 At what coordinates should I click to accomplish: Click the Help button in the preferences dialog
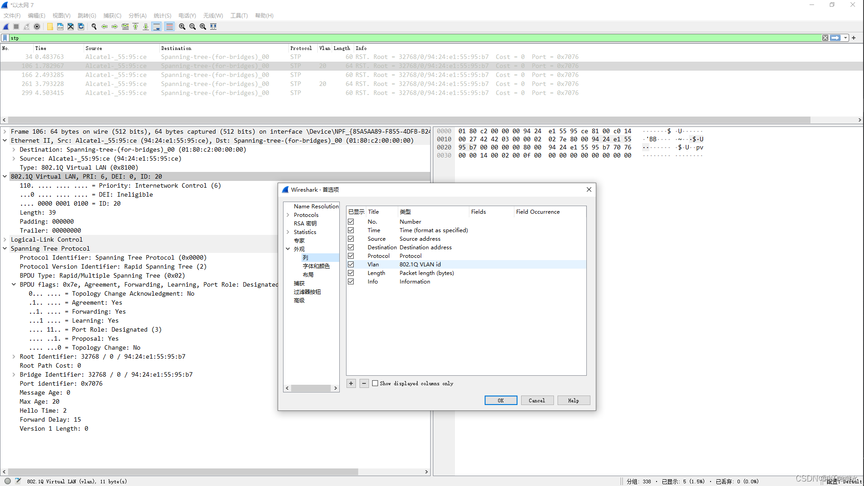tap(573, 400)
